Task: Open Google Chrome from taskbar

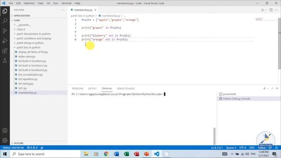Action: [106, 154]
